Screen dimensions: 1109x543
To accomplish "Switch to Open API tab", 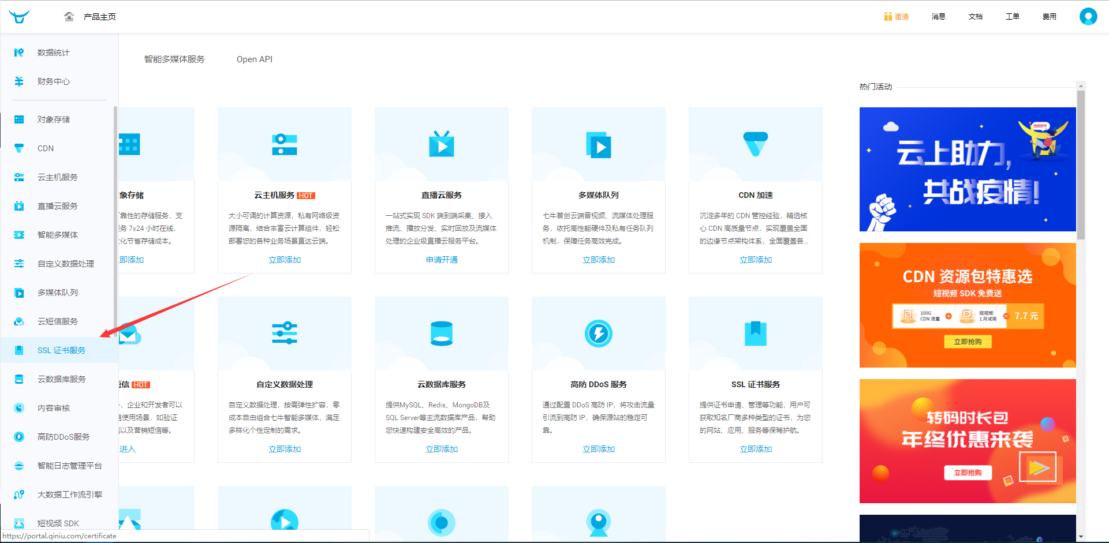I will click(x=255, y=59).
